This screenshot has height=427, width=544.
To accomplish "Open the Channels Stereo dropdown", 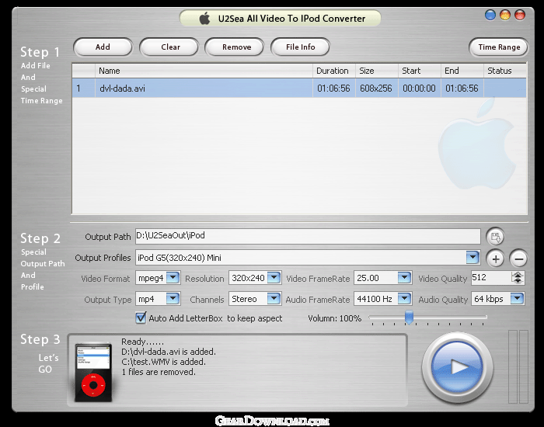I will [x=274, y=298].
